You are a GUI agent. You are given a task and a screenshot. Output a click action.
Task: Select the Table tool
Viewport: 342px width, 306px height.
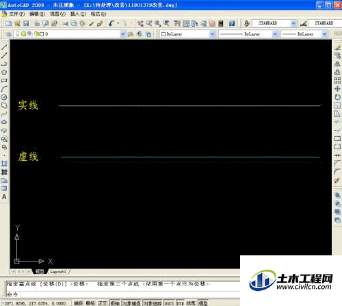(x=4, y=188)
